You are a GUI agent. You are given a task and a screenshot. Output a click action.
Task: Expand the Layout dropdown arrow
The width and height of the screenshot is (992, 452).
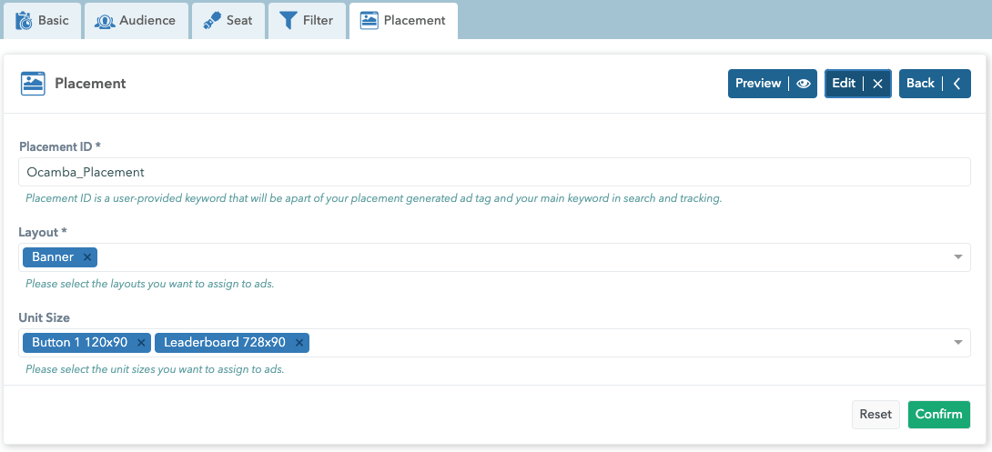tap(957, 257)
